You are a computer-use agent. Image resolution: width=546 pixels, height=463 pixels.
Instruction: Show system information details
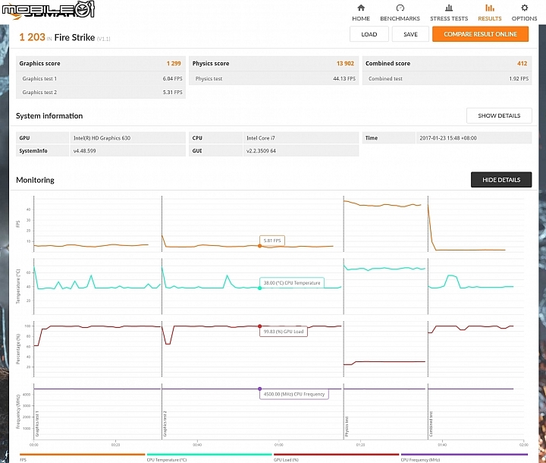499,115
